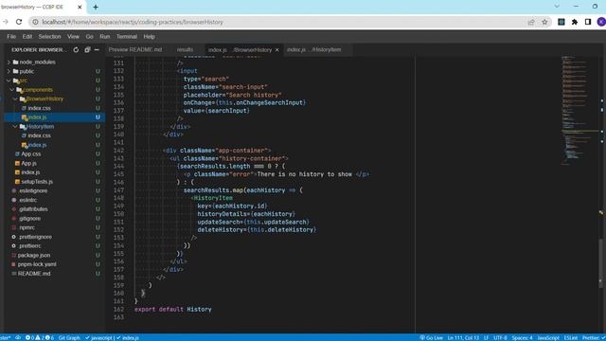Open the browser profile avatar
This screenshot has width=606, height=341.
coord(601,22)
